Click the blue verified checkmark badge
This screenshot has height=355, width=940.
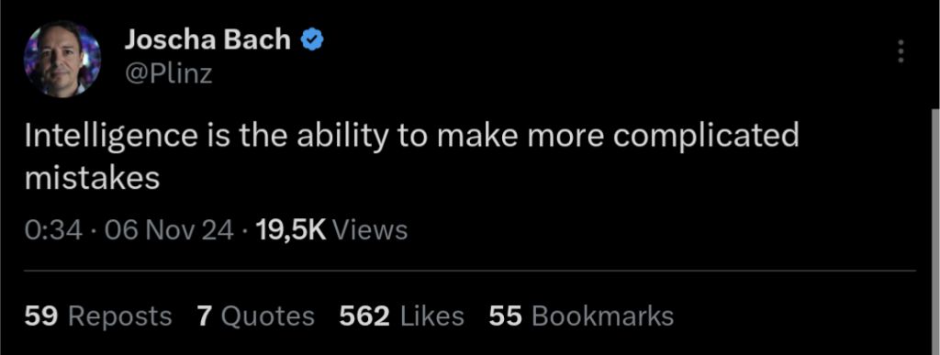pos(312,40)
